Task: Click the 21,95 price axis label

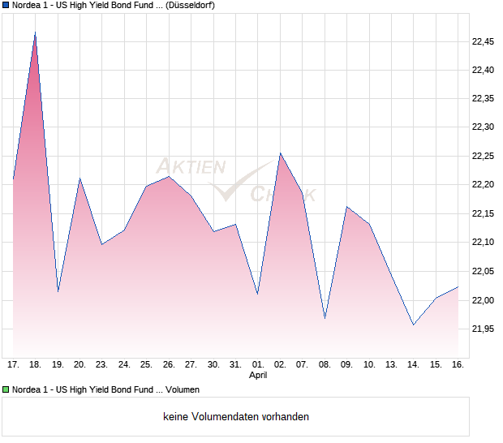Action: (x=483, y=329)
